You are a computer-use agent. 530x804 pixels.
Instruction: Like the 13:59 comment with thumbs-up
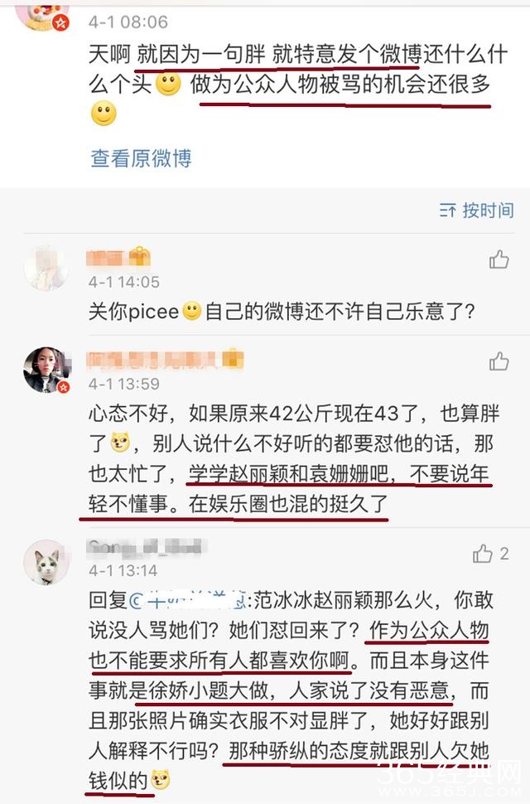click(499, 361)
